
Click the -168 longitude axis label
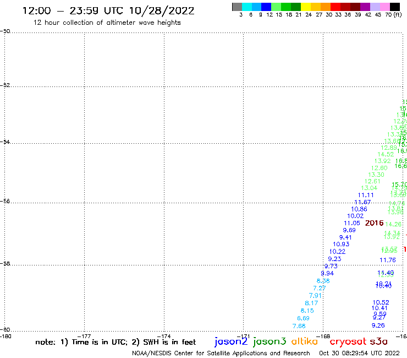click(323, 336)
